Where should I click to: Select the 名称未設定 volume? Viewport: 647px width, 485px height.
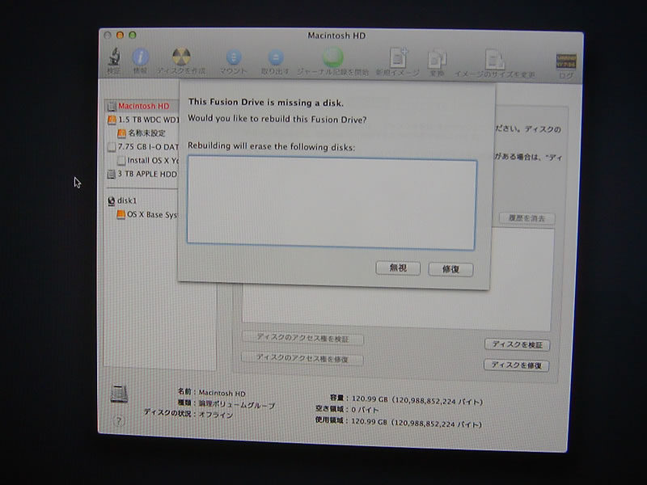(x=142, y=133)
